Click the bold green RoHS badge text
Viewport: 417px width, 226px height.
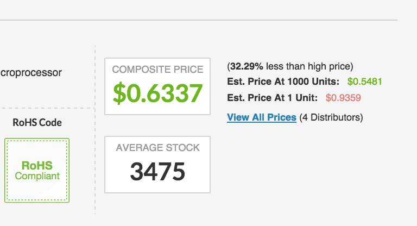[37, 166]
